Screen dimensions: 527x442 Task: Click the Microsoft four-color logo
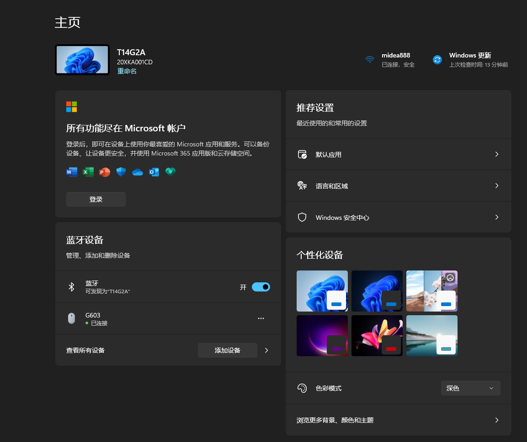pos(72,107)
